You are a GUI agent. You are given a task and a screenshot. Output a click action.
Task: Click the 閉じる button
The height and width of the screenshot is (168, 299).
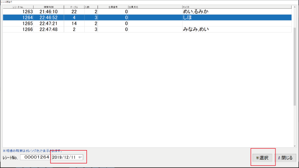(x=285, y=158)
